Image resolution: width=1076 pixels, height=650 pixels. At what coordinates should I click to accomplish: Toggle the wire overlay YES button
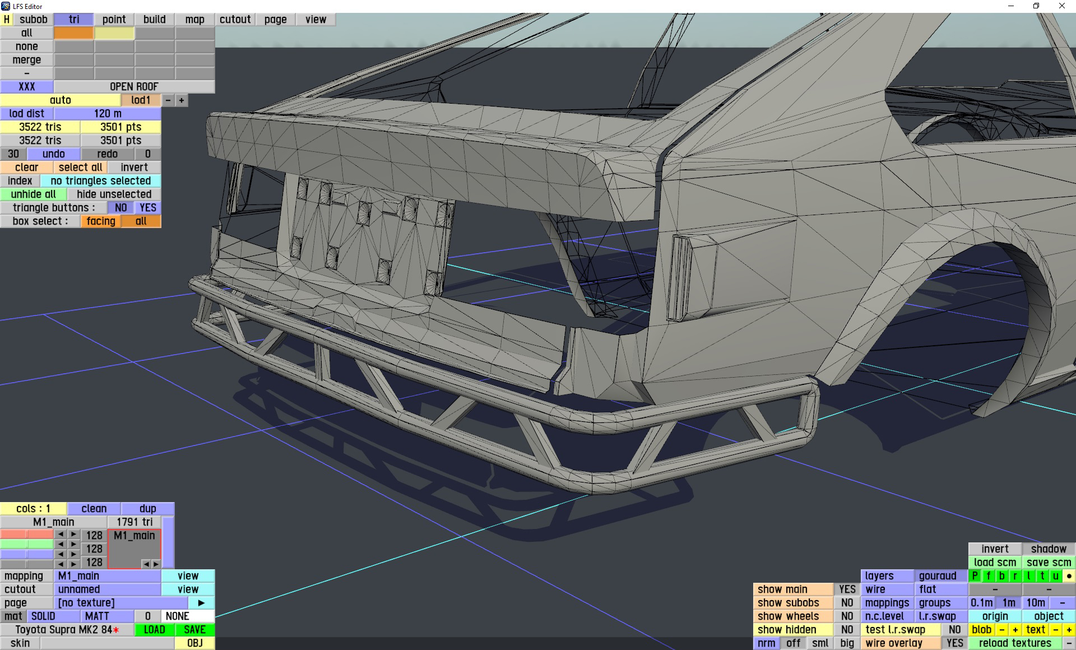click(x=954, y=643)
